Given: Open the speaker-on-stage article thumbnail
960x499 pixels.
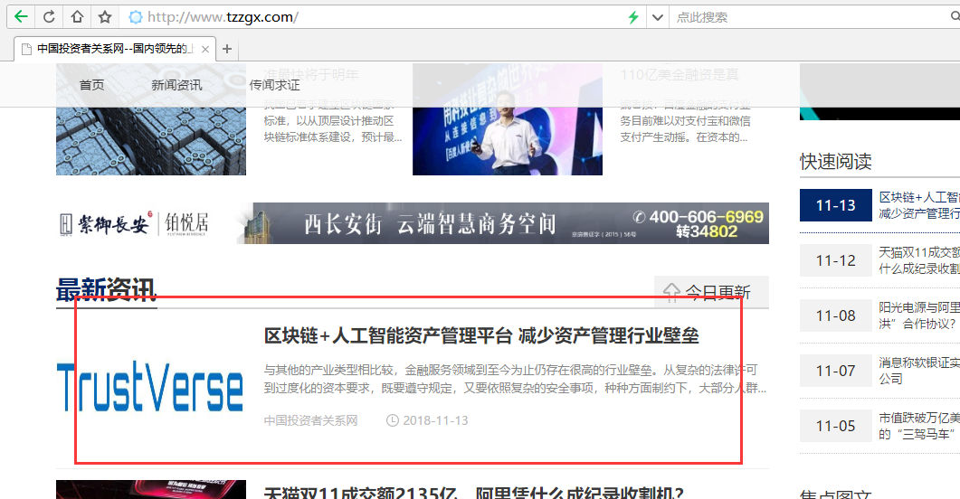Looking at the screenshot, I should (507, 120).
